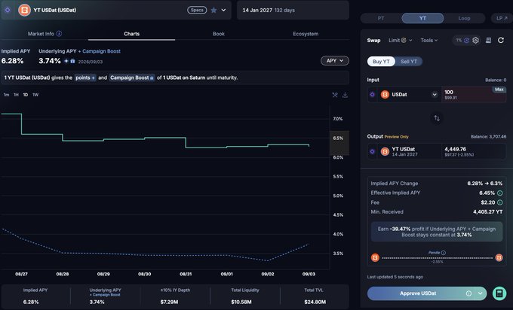
Task: Switch to the Charts tab
Action: [x=131, y=34]
